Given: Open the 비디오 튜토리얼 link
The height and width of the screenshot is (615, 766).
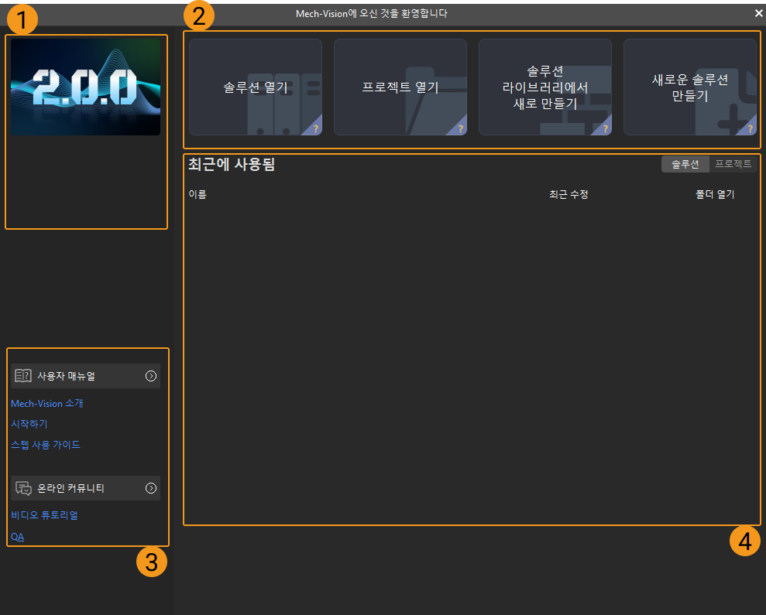Looking at the screenshot, I should pos(44,515).
